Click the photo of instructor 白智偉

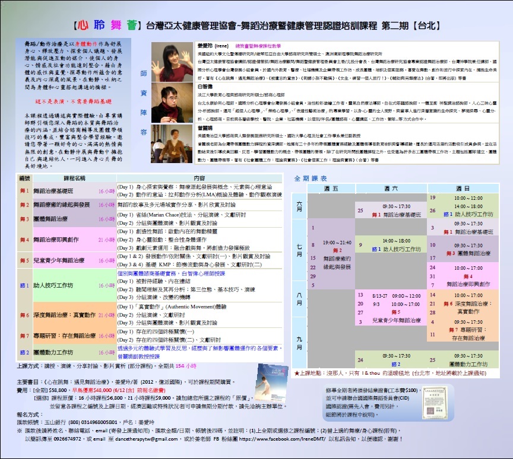pos(172,103)
